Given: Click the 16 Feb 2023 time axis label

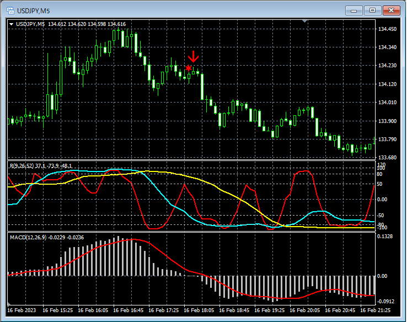Looking at the screenshot, I should [22, 310].
